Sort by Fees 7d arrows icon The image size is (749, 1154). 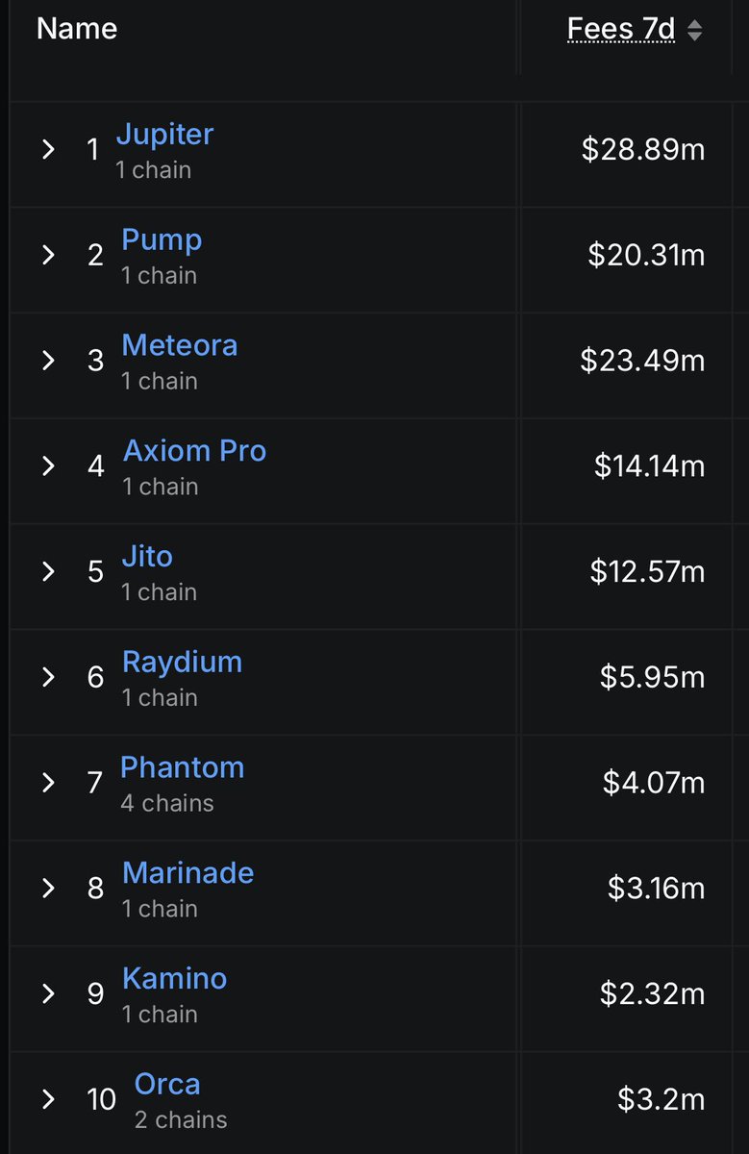(x=694, y=30)
